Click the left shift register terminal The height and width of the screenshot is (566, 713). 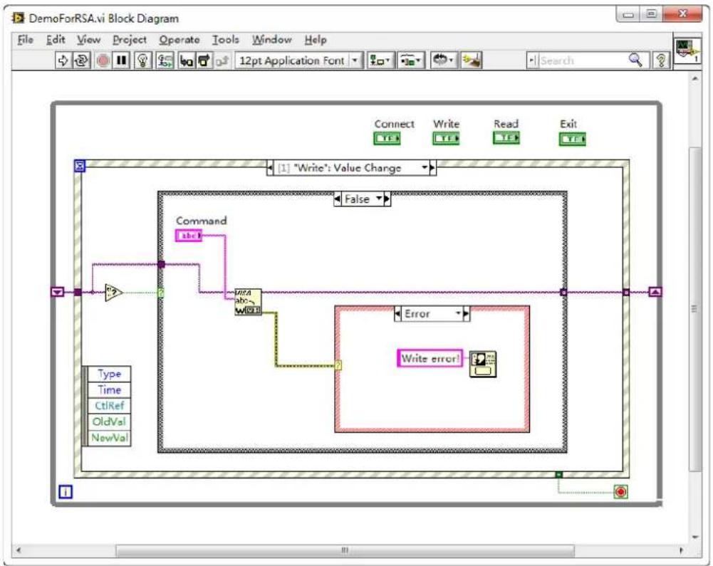(x=58, y=292)
